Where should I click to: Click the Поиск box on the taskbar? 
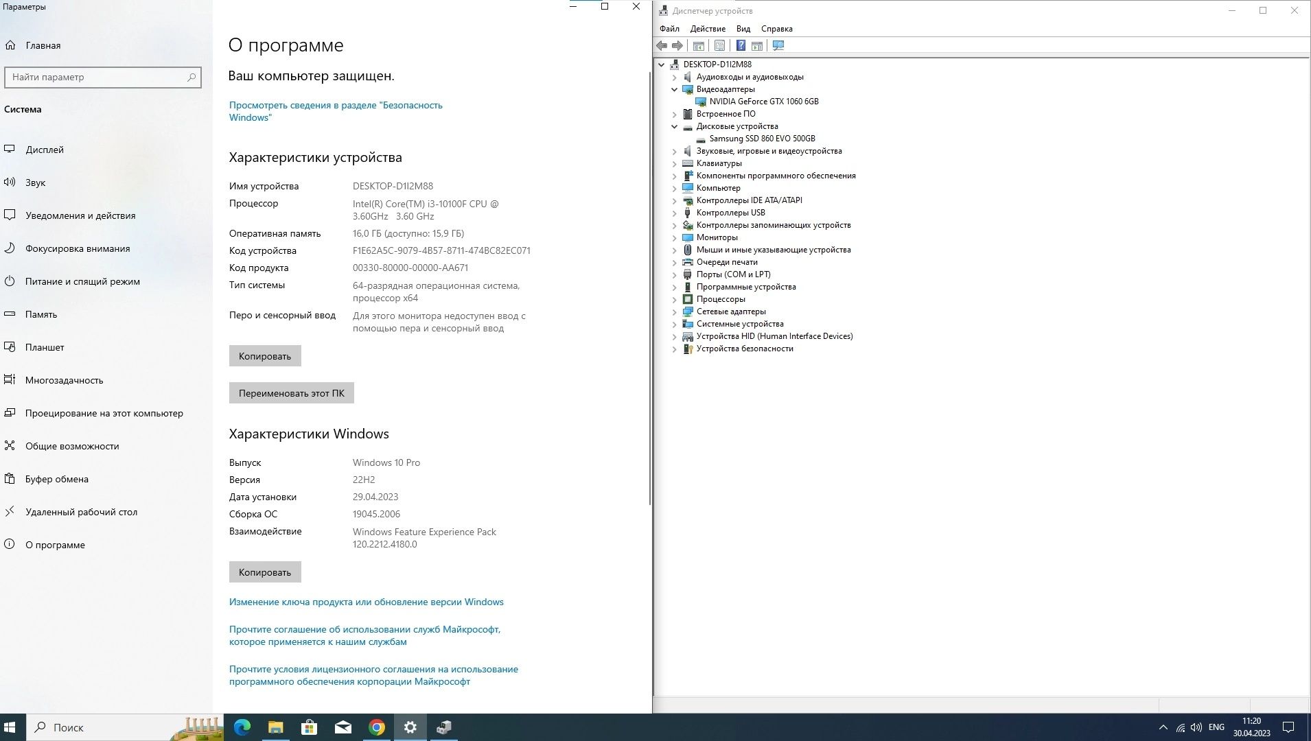click(125, 727)
